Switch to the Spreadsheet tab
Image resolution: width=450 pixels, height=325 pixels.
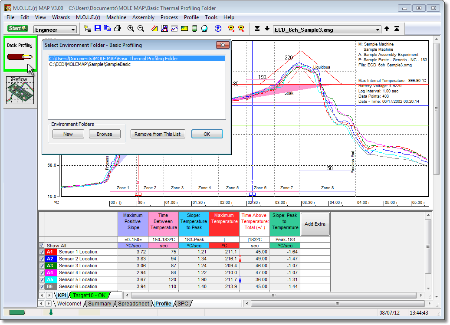point(134,303)
